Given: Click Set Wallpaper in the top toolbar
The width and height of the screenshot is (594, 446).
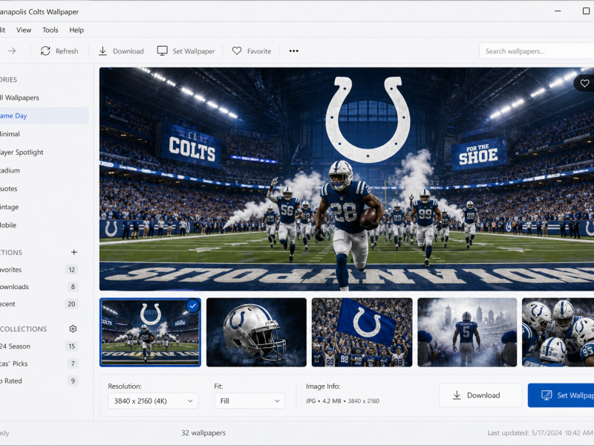Looking at the screenshot, I should (186, 51).
